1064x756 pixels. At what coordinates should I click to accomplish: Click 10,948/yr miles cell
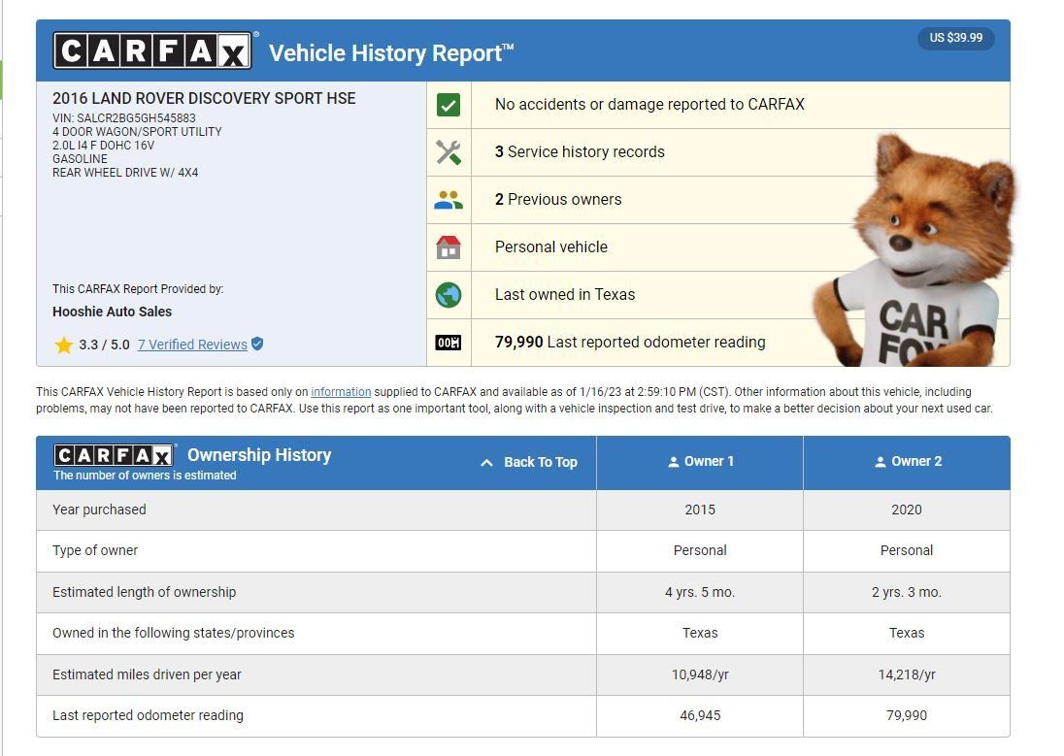click(700, 674)
